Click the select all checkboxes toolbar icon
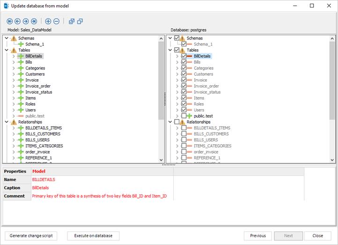The width and height of the screenshot is (338, 245). pyautogui.click(x=72, y=21)
